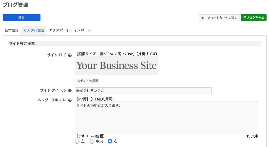Click the ヘッダーテキスト field label
Screen dimensions: 269x147
point(51,100)
